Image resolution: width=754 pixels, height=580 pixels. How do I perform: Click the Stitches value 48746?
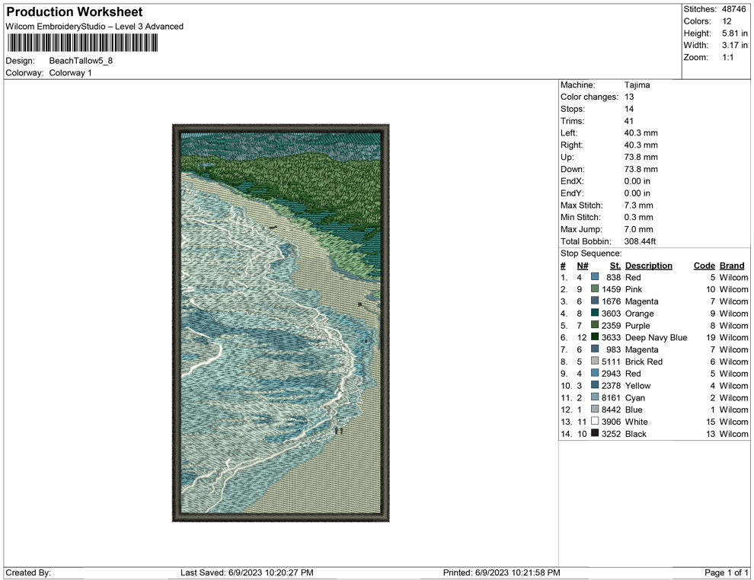[733, 9]
